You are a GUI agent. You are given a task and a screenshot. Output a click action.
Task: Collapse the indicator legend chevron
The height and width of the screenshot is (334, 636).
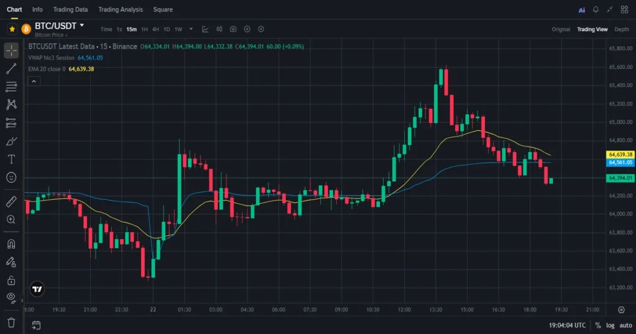[x=34, y=81]
